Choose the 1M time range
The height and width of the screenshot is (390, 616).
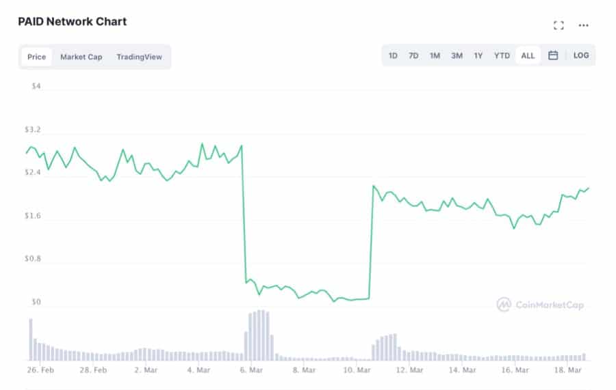pos(435,56)
